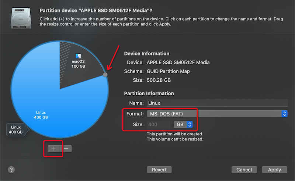Click the Size field showing 400
295x181 pixels.
pos(159,125)
